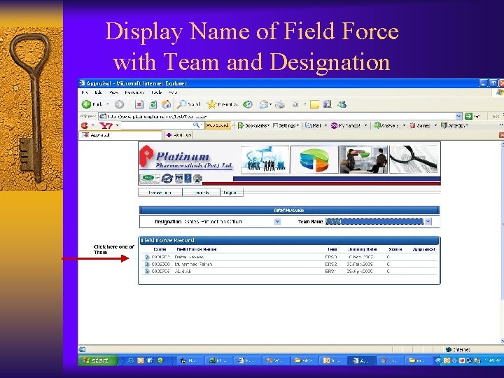Refresh the page with the green refresh icon
The width and height of the screenshot is (504, 378).
pyautogui.click(x=153, y=104)
